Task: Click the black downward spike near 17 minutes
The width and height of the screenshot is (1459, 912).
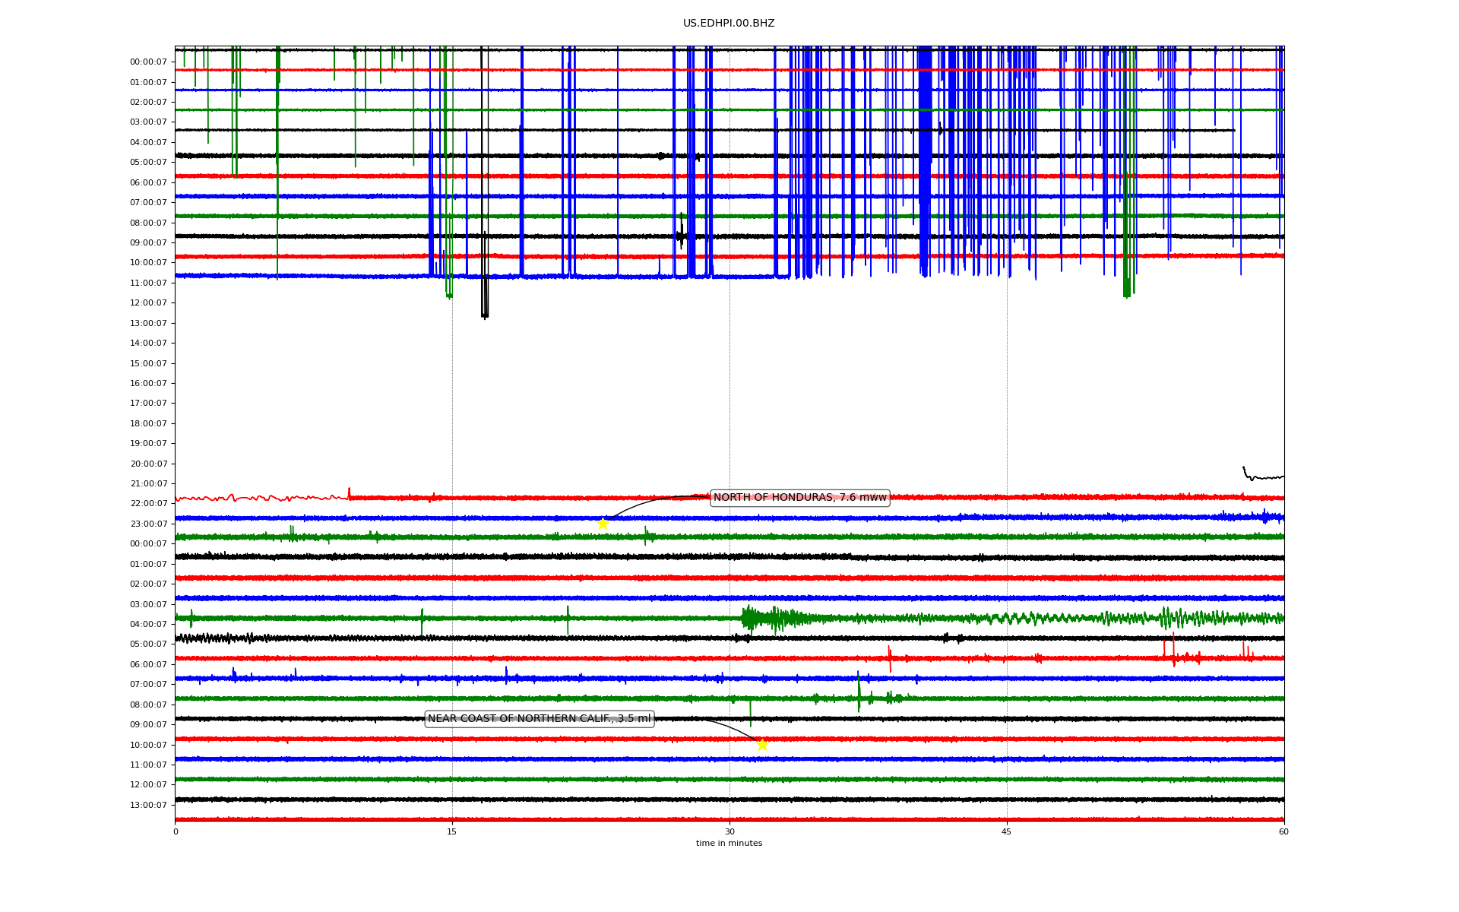Action: [x=484, y=304]
